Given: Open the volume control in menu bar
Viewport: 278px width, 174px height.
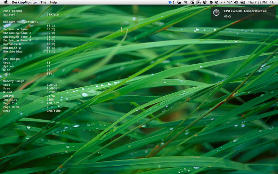Looking at the screenshot, I should pyautogui.click(x=236, y=2).
